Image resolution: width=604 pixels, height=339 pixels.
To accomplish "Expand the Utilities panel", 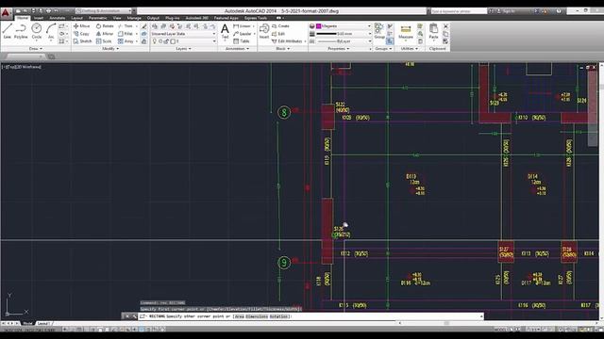I will click(409, 49).
